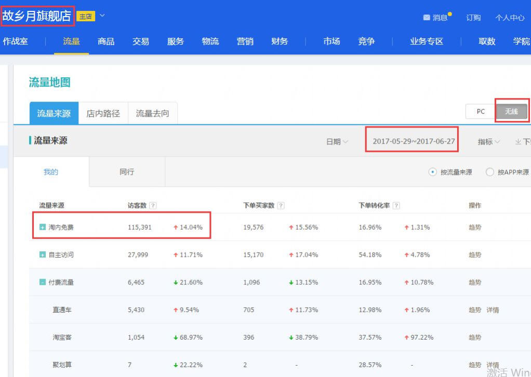Screen dimensions: 531x377
Task: Open the 日期 dropdown
Action: (337, 142)
